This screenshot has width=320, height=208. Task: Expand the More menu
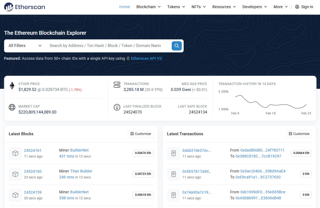coord(281,7)
